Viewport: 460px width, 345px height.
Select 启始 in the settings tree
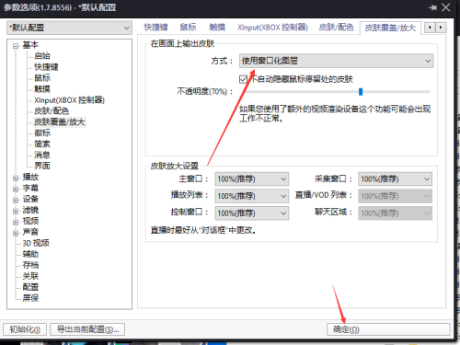click(42, 56)
